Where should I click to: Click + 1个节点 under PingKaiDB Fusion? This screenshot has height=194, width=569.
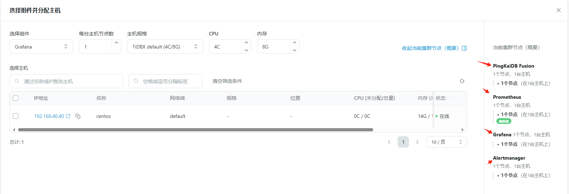tap(507, 83)
